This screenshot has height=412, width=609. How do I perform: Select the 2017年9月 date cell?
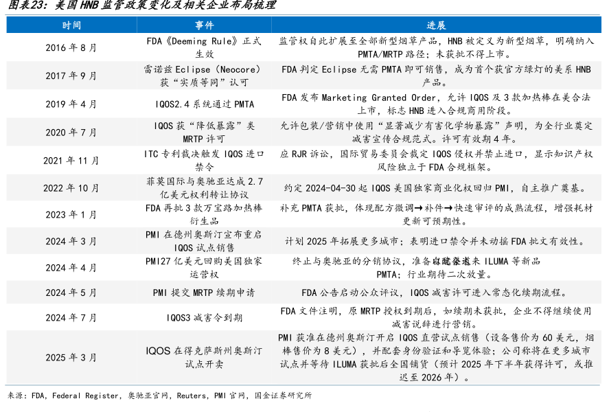pyautogui.click(x=71, y=76)
